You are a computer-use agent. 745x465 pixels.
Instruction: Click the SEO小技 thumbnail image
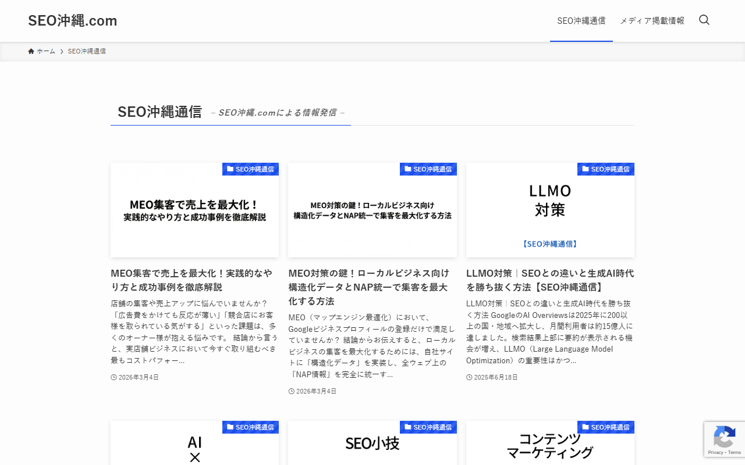(x=372, y=446)
